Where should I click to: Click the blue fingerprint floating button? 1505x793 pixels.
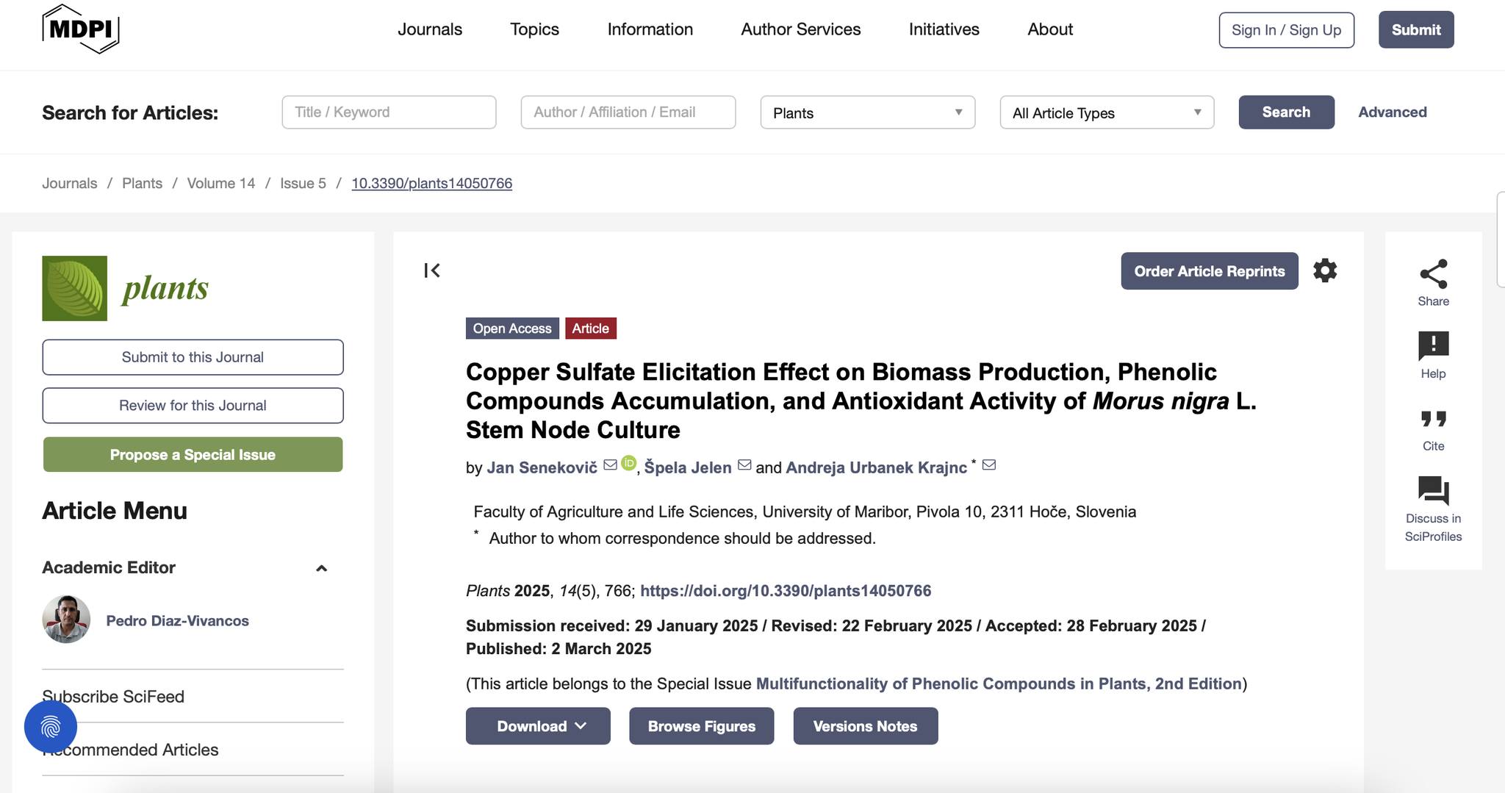[51, 727]
